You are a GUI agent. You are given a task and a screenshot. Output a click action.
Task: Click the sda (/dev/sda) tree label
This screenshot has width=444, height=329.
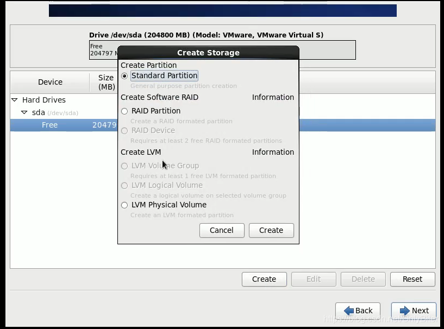click(55, 112)
